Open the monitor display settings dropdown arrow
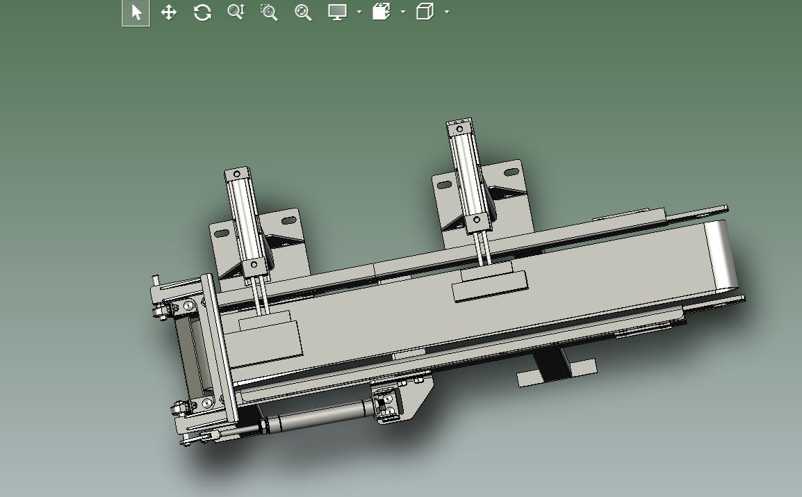This screenshot has width=802, height=497. point(359,12)
